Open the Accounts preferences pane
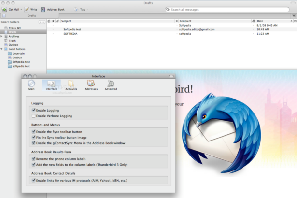Image resolution: width=297 pixels, height=198 pixels. click(x=71, y=85)
